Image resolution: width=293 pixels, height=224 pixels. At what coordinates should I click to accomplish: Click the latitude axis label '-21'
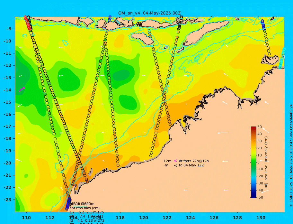click(x=7, y=175)
